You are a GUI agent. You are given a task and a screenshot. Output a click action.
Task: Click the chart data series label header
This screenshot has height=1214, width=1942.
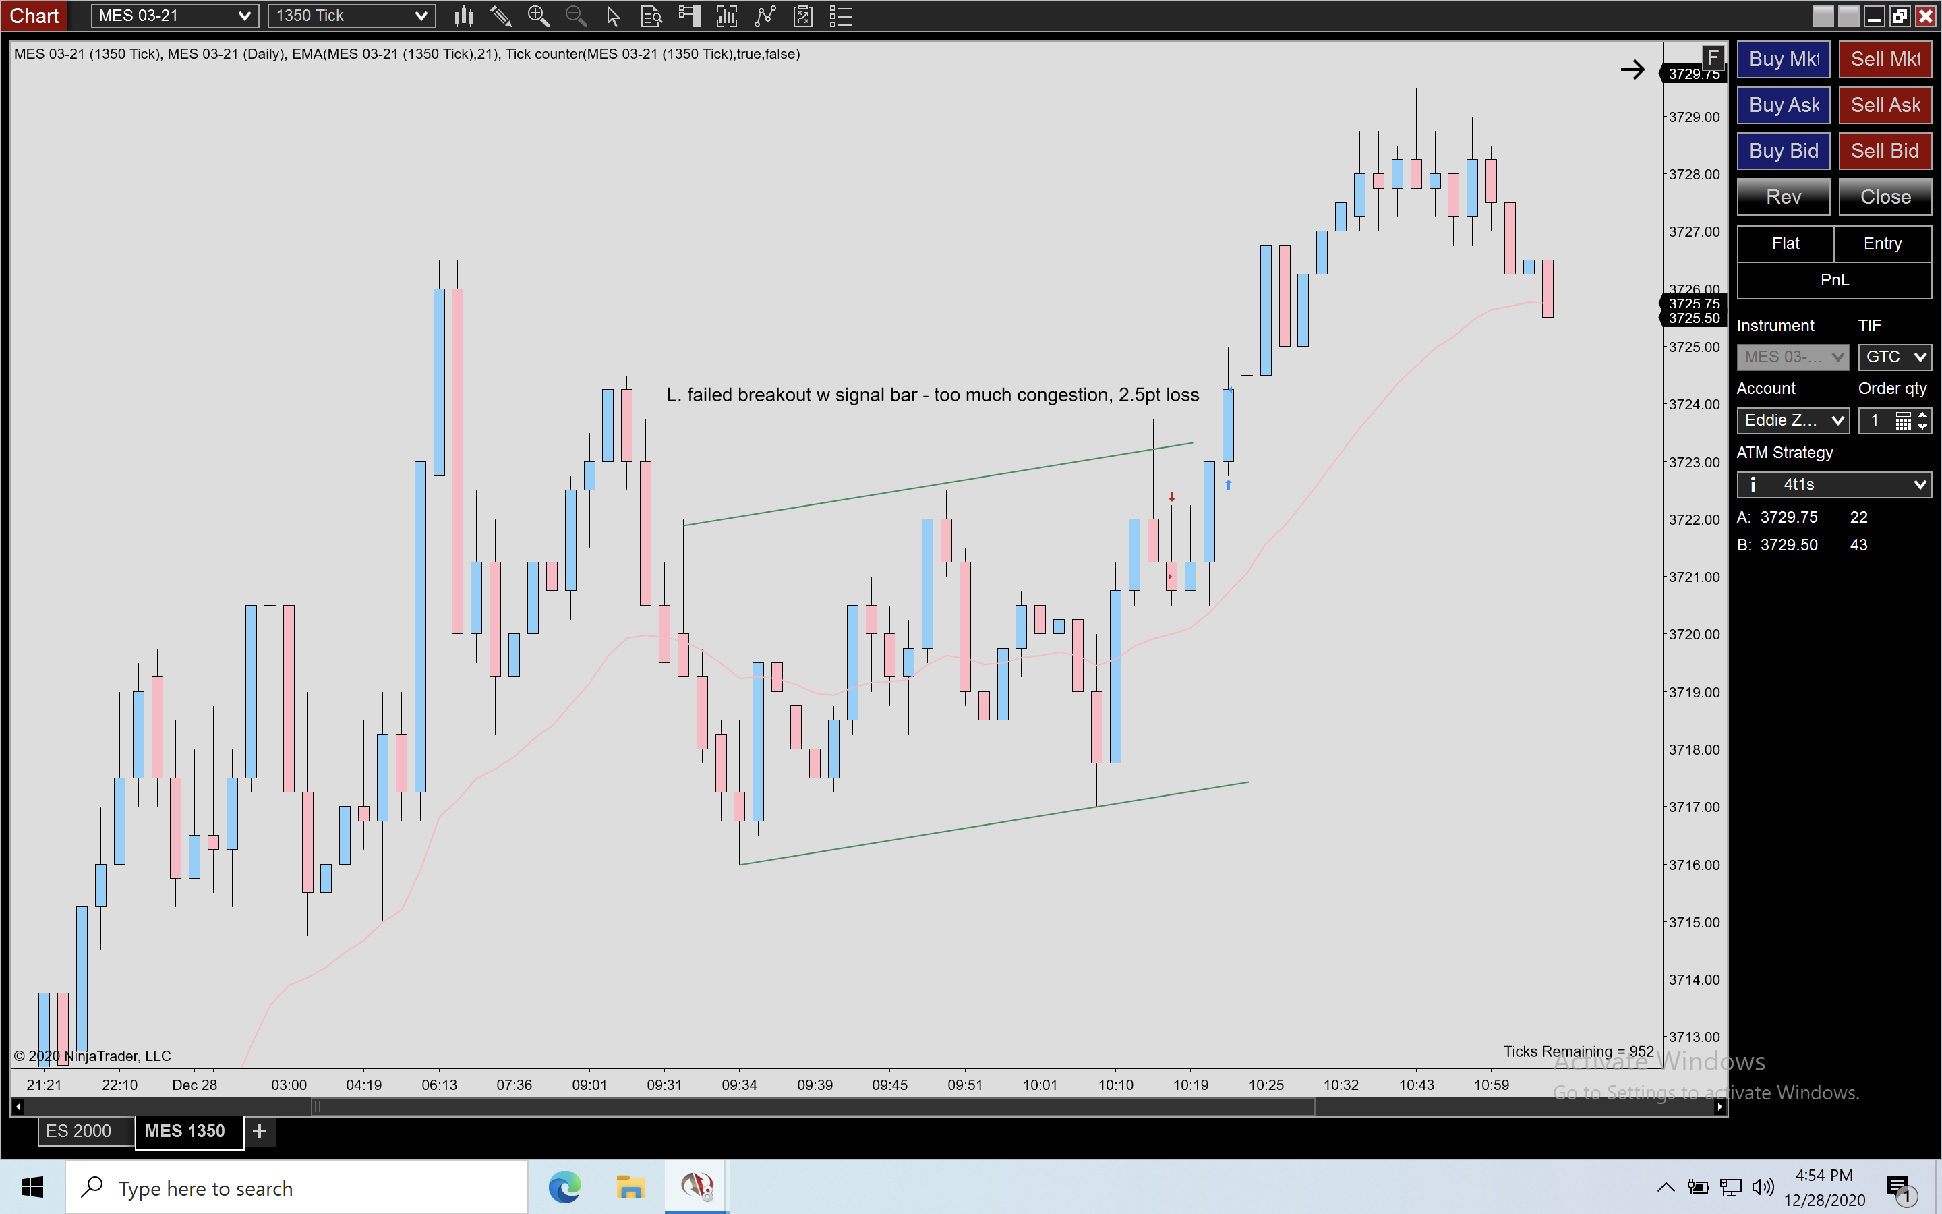[x=407, y=54]
